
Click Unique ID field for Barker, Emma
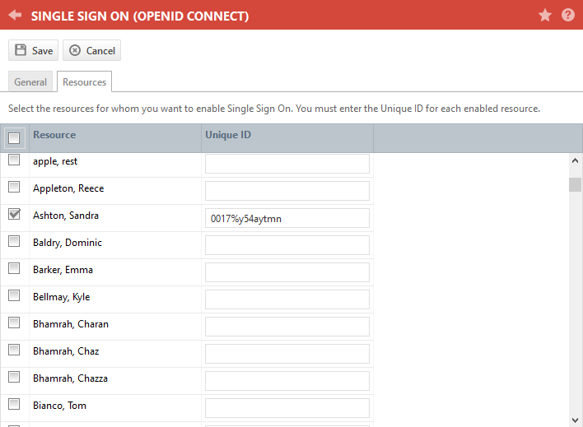(287, 272)
